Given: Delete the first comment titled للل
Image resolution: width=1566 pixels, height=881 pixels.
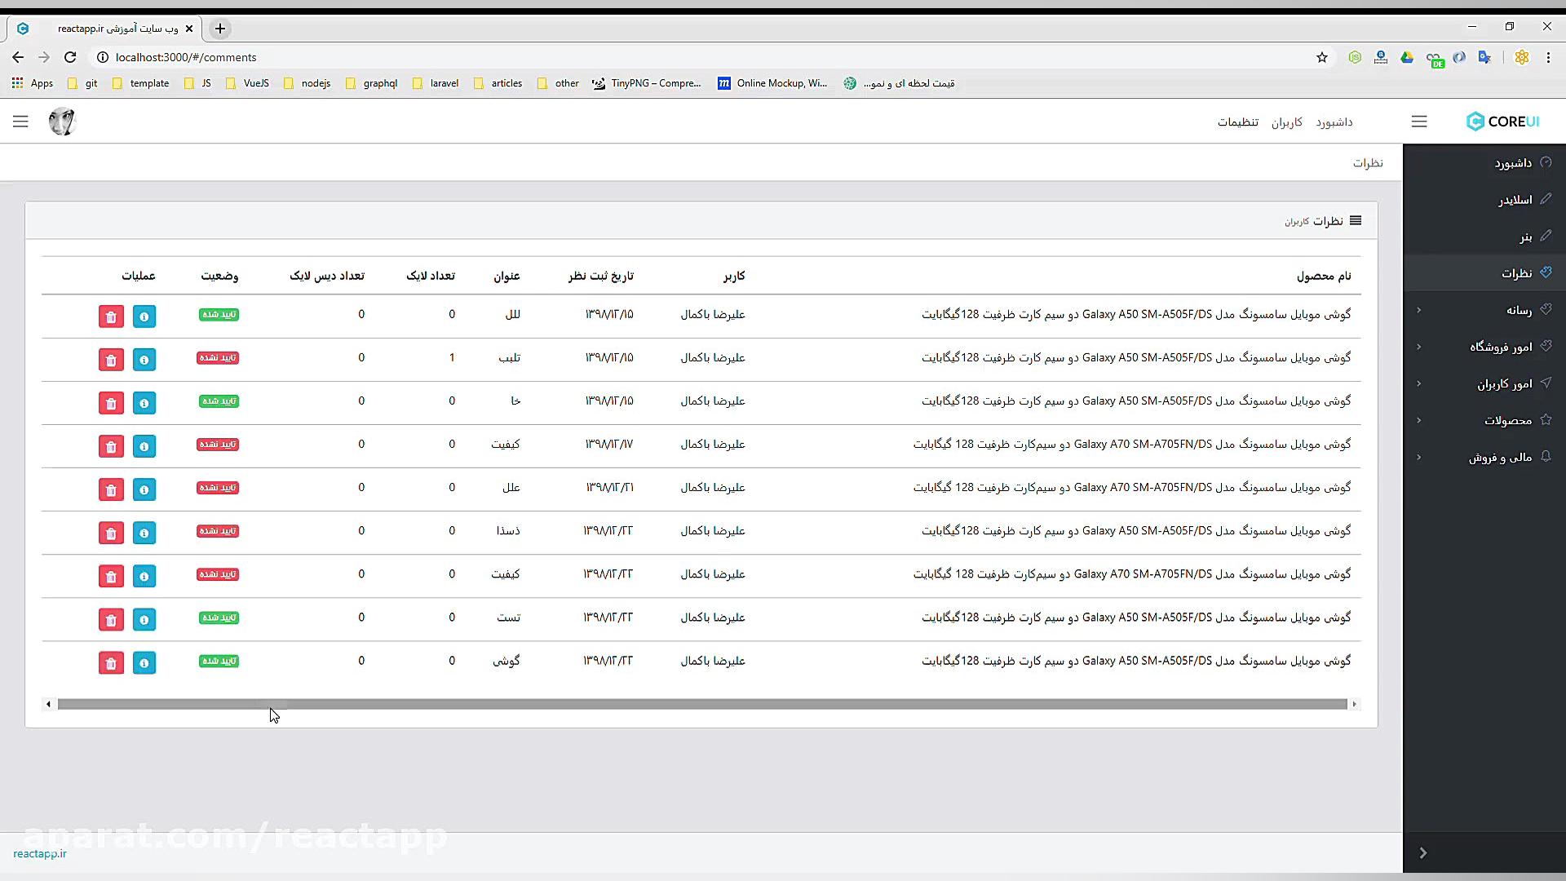Looking at the screenshot, I should tap(111, 317).
